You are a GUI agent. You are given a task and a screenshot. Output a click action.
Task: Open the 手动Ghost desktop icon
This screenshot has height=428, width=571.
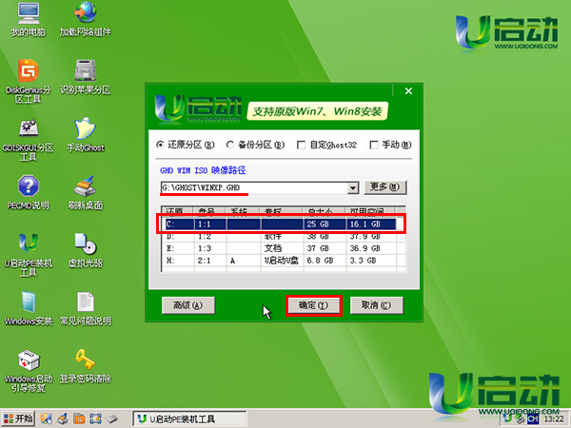(86, 135)
